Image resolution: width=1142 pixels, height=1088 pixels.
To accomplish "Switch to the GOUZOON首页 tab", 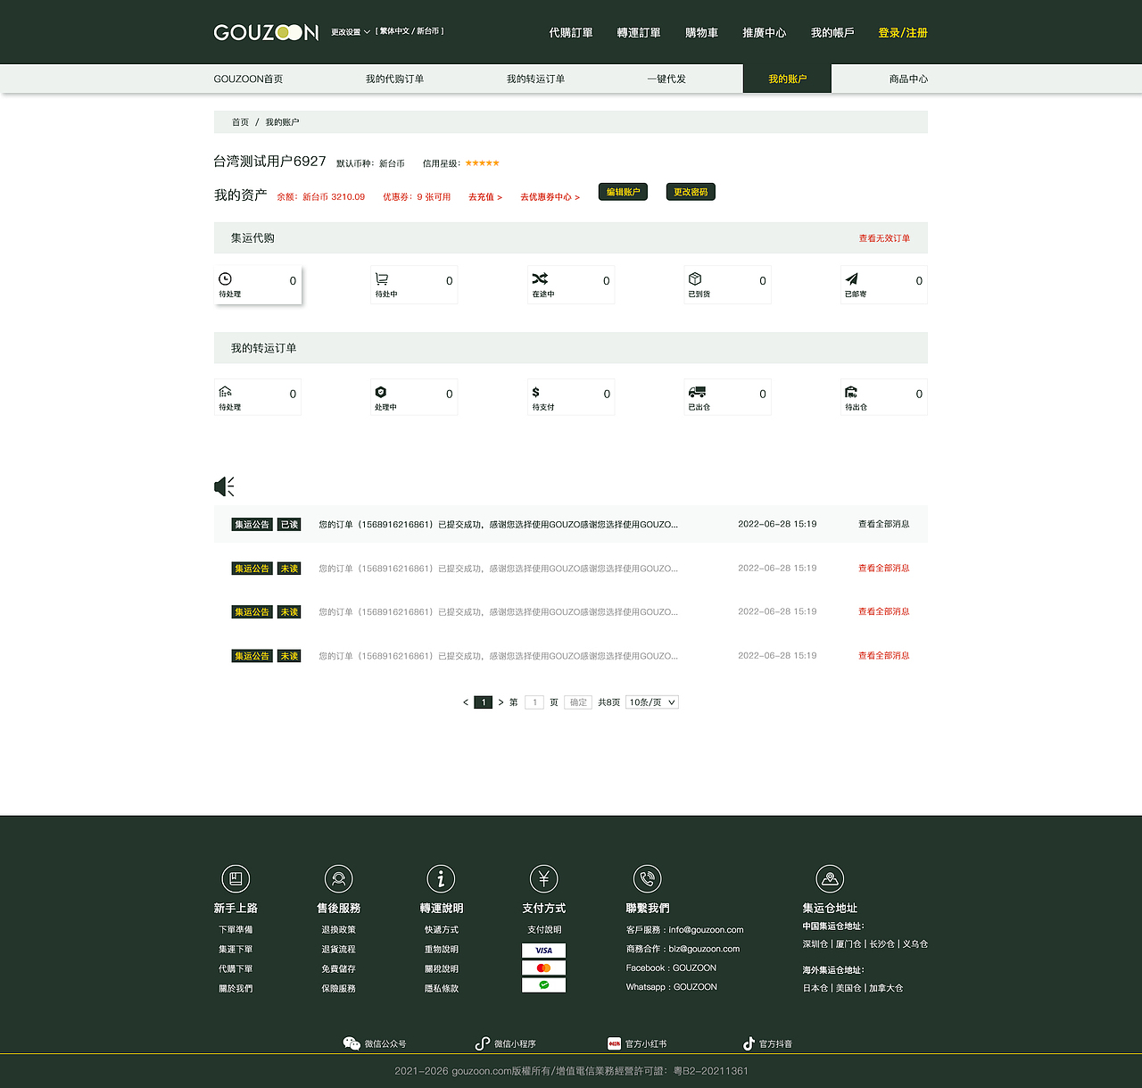I will click(x=248, y=79).
